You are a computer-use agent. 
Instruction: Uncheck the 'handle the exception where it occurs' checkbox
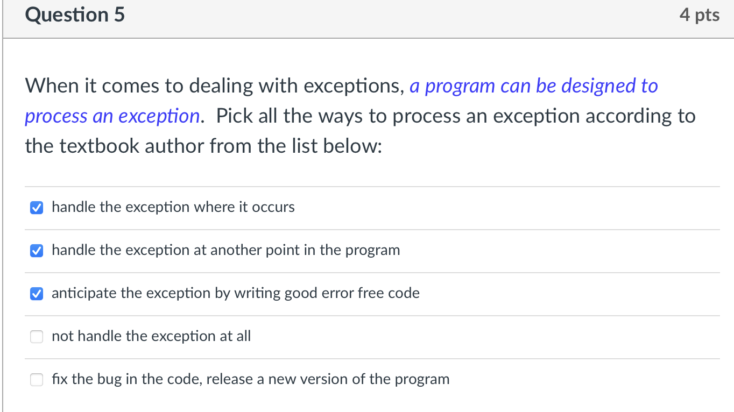tap(37, 208)
